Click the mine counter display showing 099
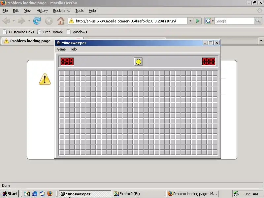This screenshot has height=198, width=264. coord(67,61)
